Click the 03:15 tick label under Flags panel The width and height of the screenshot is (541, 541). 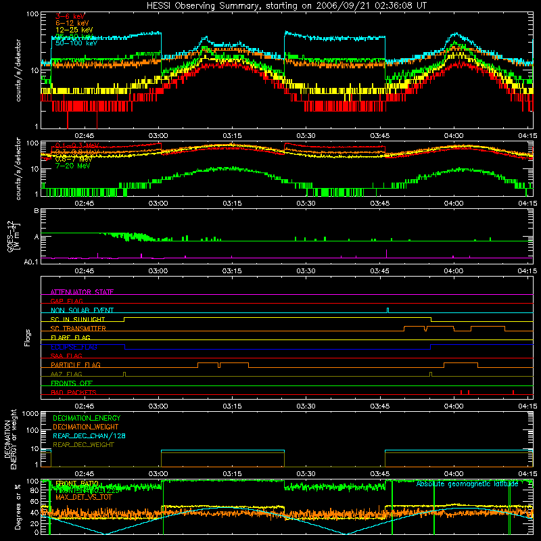point(232,406)
